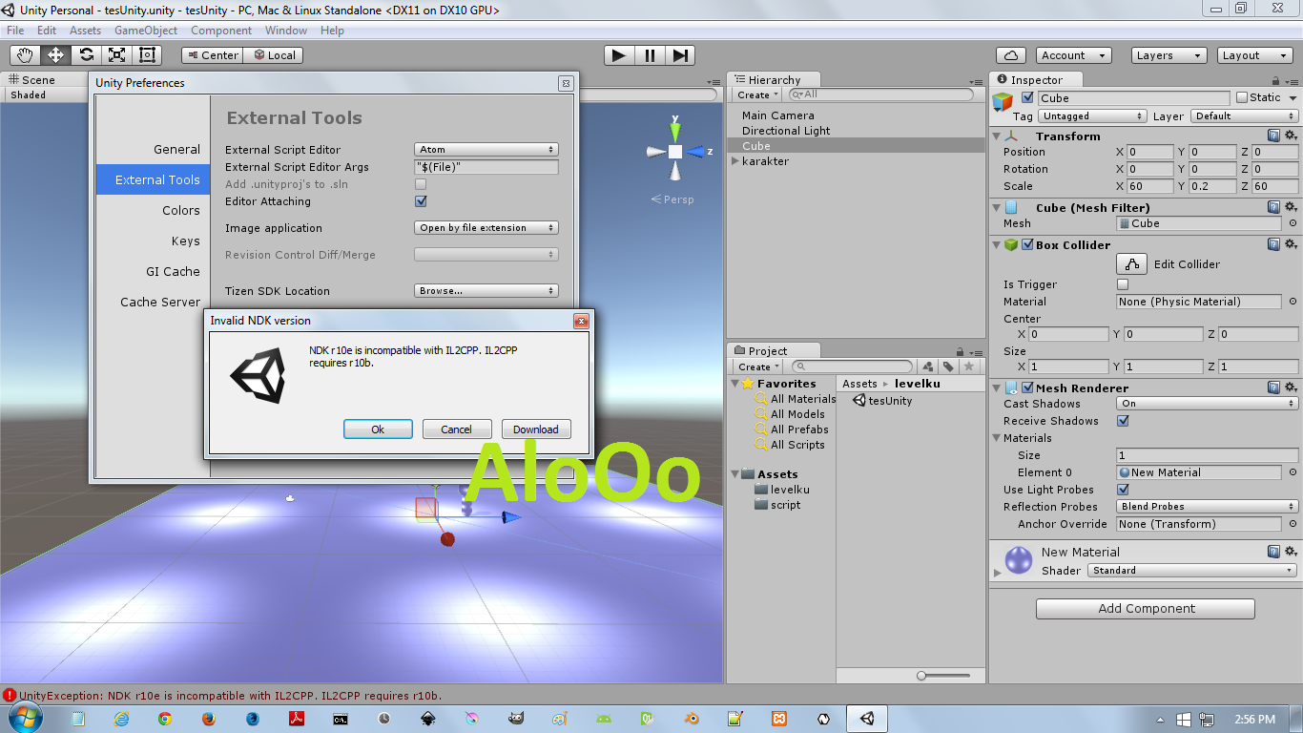This screenshot has height=733, width=1303.
Task: Select Colors section in Unity Preferences
Action: click(x=153, y=210)
